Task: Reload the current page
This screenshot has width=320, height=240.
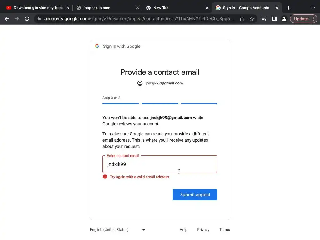Action: (x=27, y=19)
